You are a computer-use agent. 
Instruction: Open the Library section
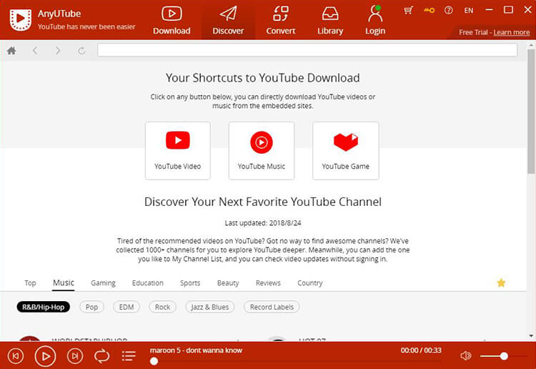point(330,21)
